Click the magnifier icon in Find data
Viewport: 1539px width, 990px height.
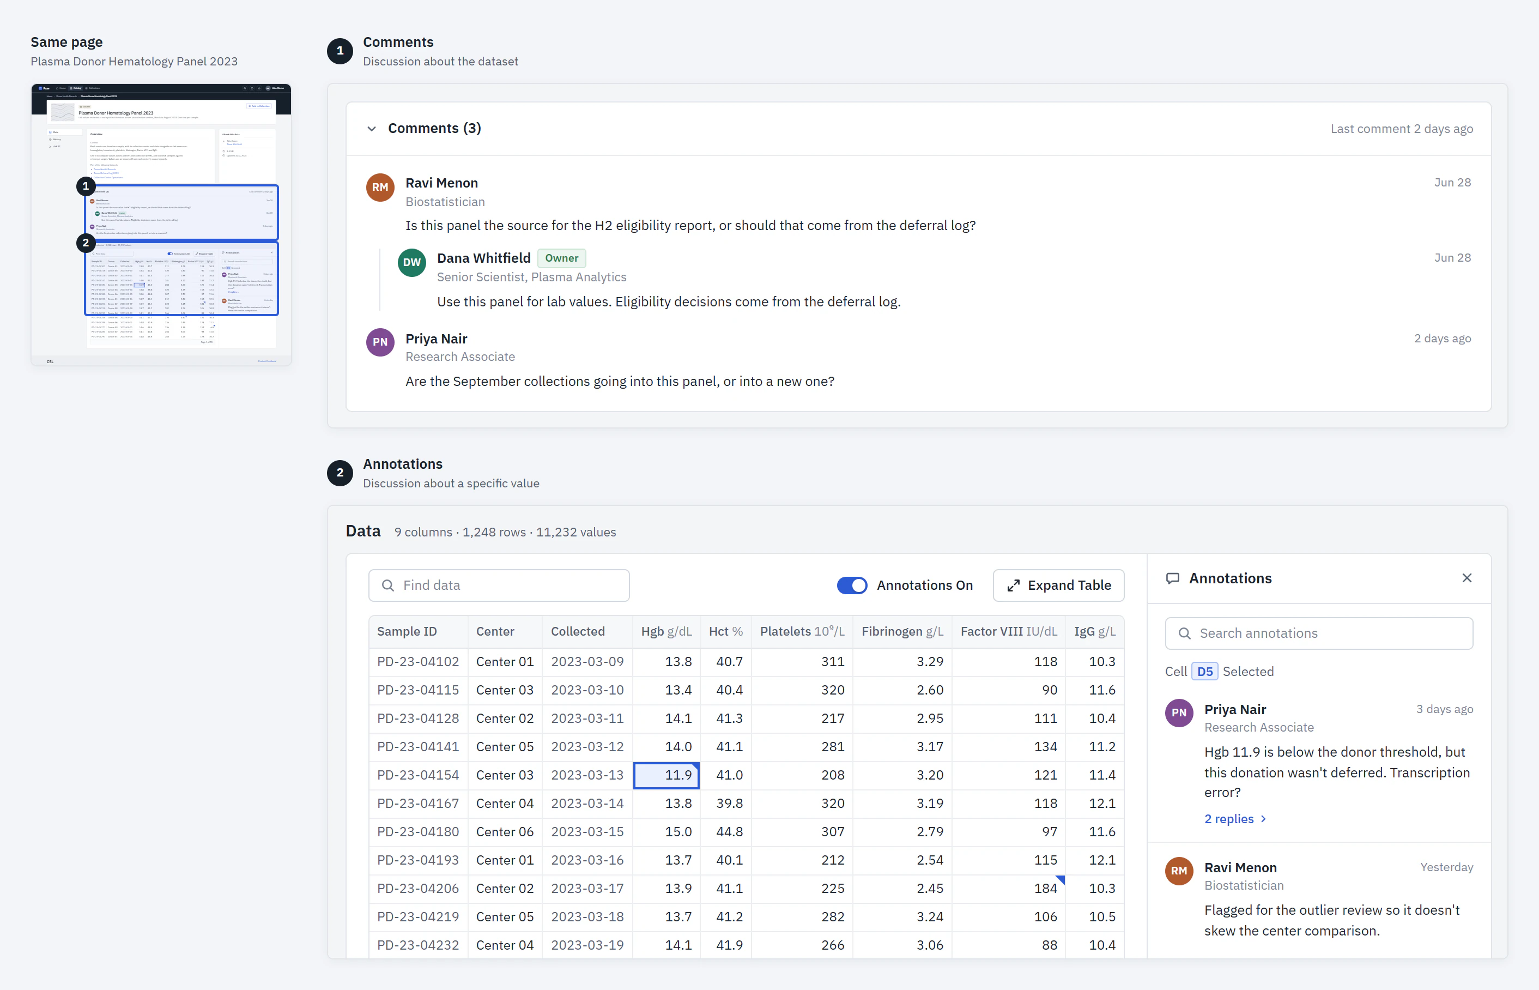point(387,585)
